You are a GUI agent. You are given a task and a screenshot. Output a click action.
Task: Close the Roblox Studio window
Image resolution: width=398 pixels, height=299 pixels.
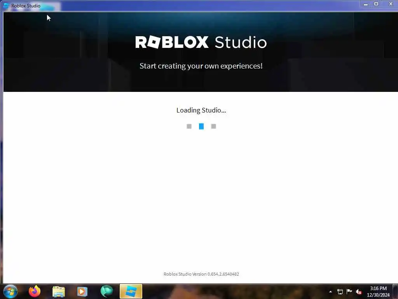[x=391, y=4]
